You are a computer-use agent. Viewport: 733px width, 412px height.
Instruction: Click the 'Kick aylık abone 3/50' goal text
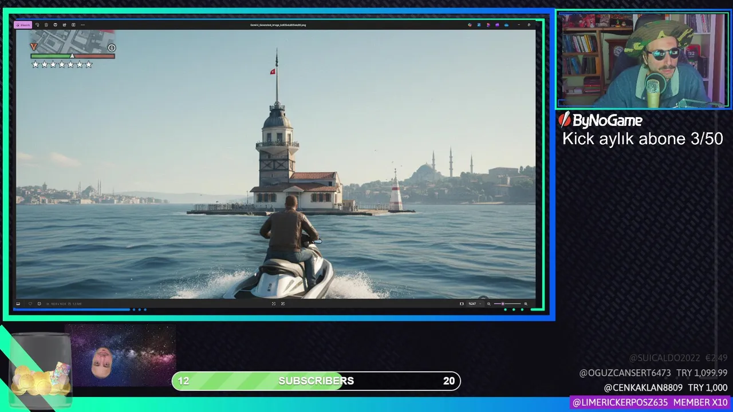pos(643,138)
